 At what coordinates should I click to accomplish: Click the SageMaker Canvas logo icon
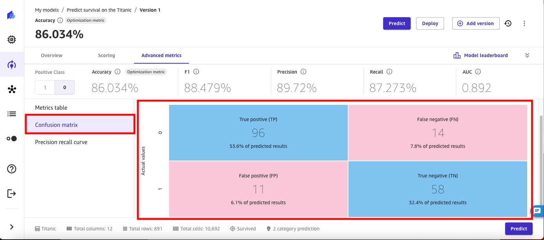point(11,15)
